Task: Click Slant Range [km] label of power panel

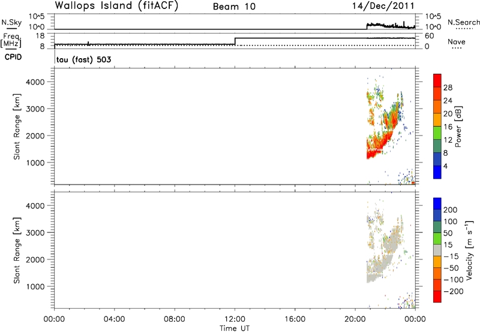Action: (17, 126)
